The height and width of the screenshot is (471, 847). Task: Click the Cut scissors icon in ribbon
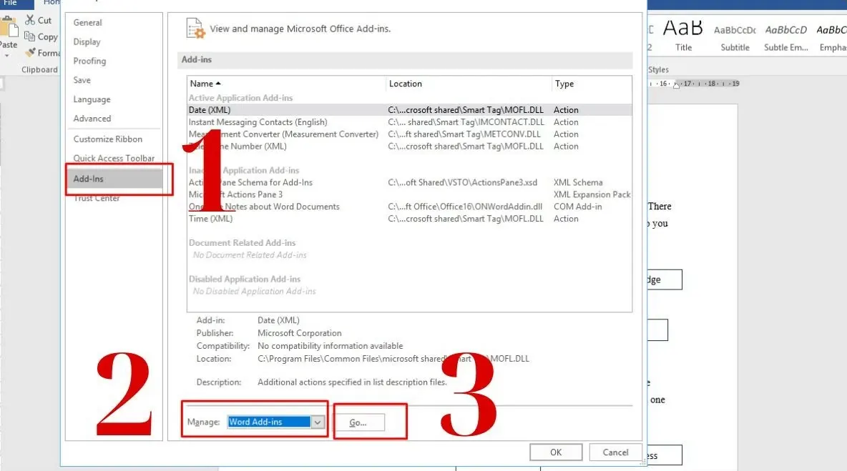(30, 20)
